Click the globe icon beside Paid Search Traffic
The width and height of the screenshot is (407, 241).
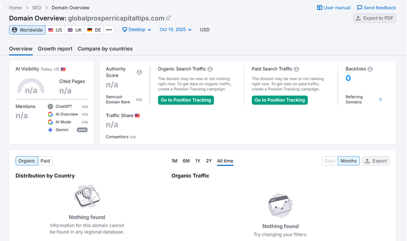click(297, 69)
